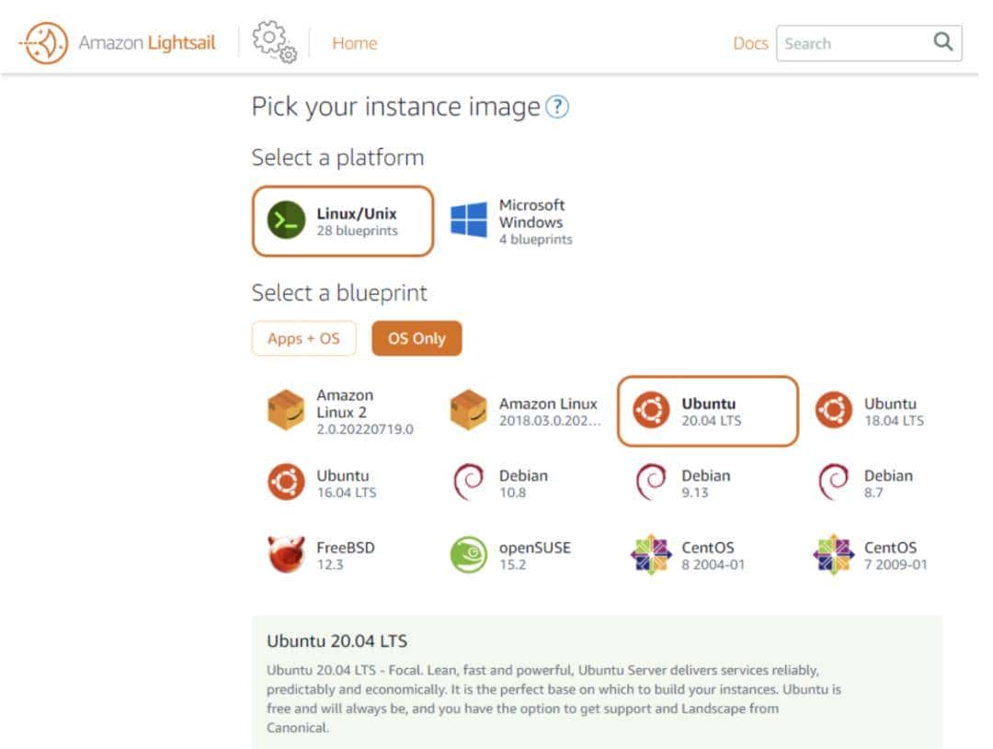Select the FreeBSD 12.3 blueprint icon
Image resolution: width=993 pixels, height=749 pixels.
click(x=286, y=555)
